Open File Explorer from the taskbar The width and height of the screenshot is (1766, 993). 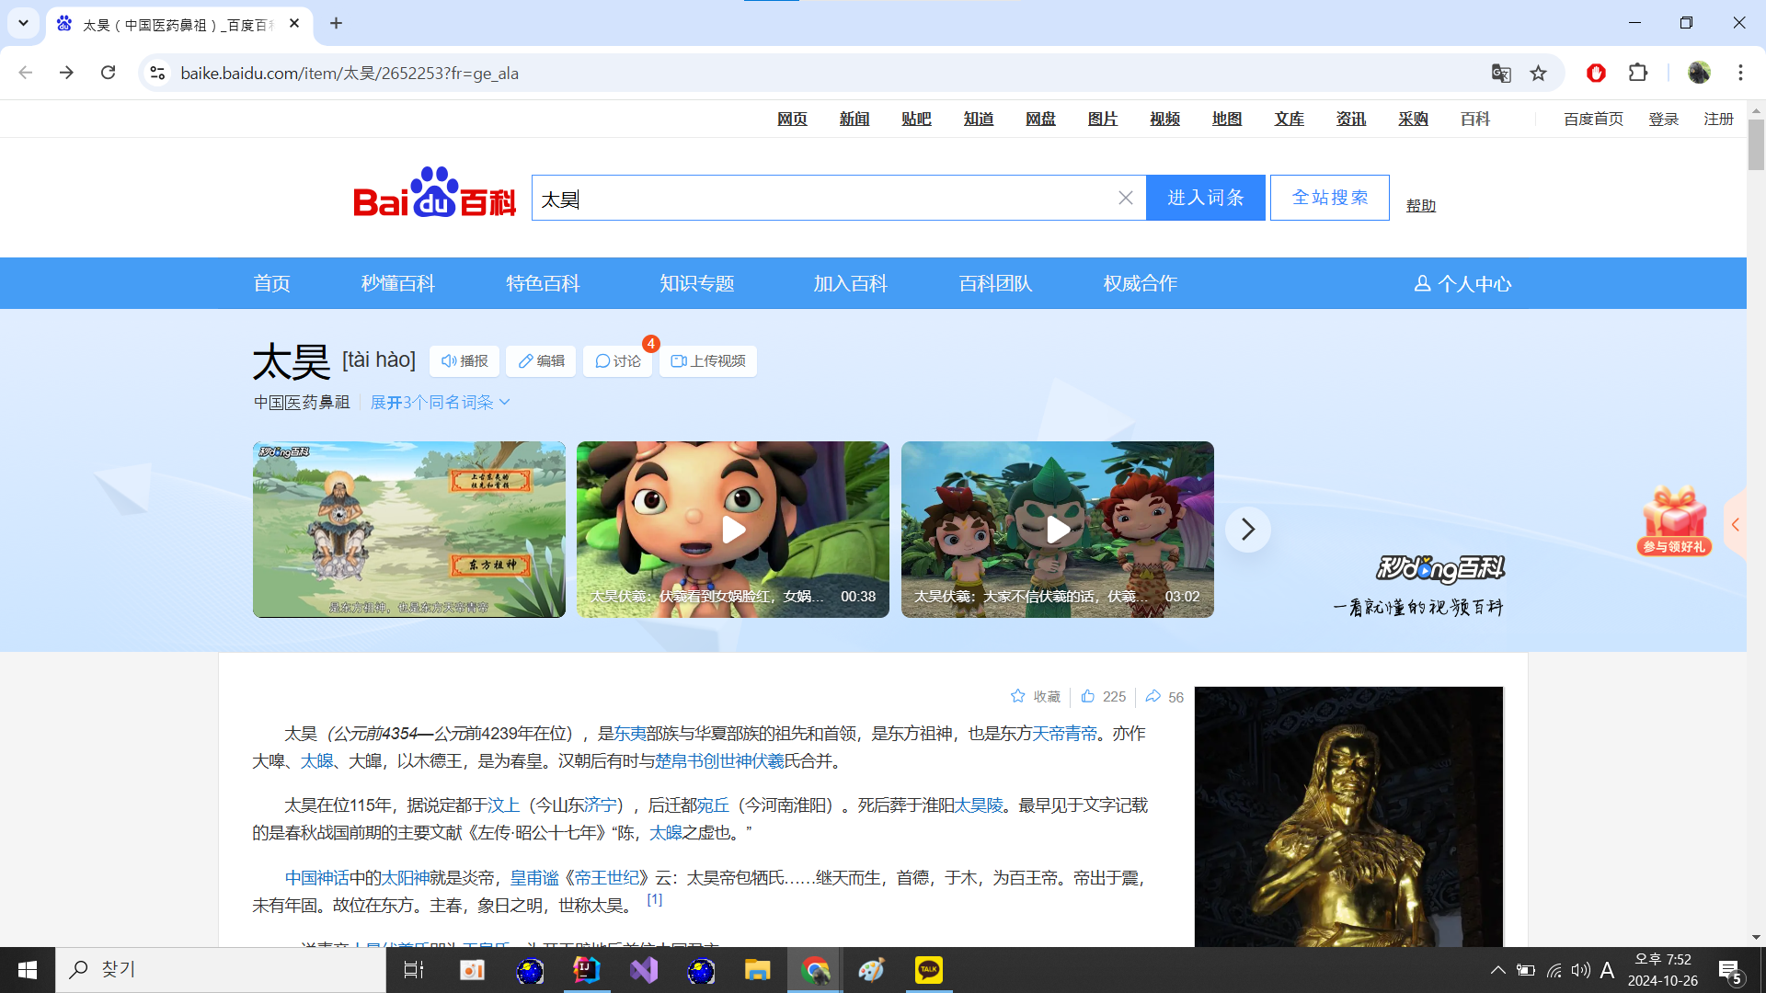[x=757, y=970]
